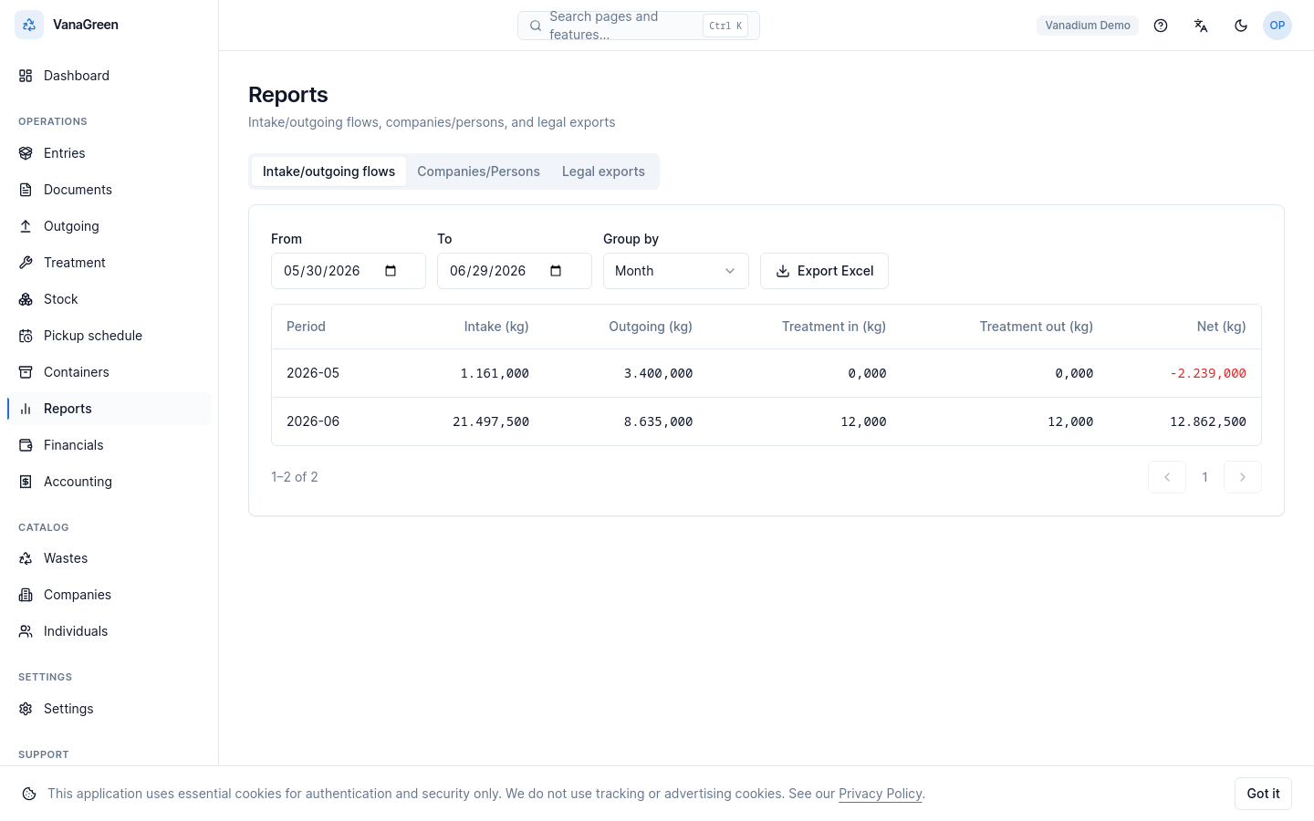Click the VanaGreen recycle logo icon
This screenshot has height=821, width=1314.
coord(29,25)
